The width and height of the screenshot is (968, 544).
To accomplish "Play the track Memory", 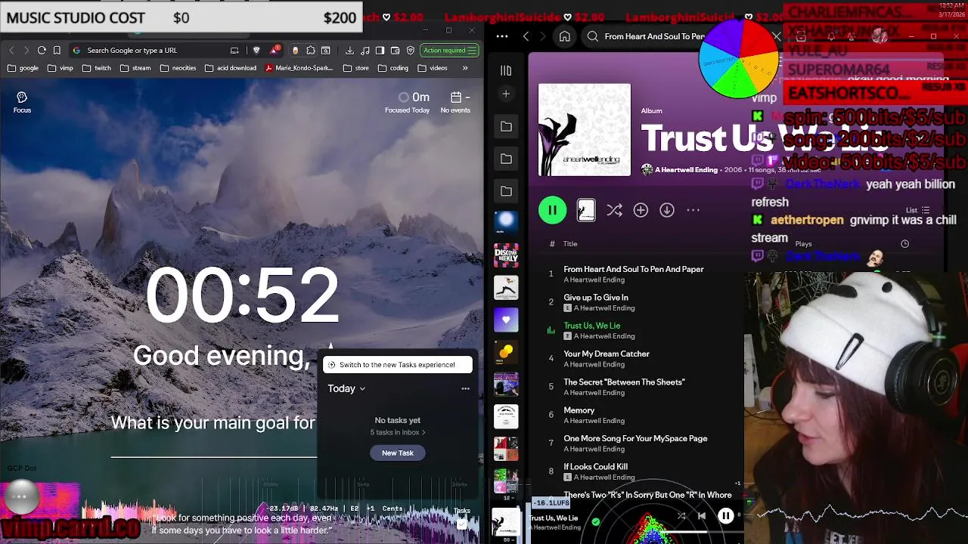I will click(x=579, y=410).
